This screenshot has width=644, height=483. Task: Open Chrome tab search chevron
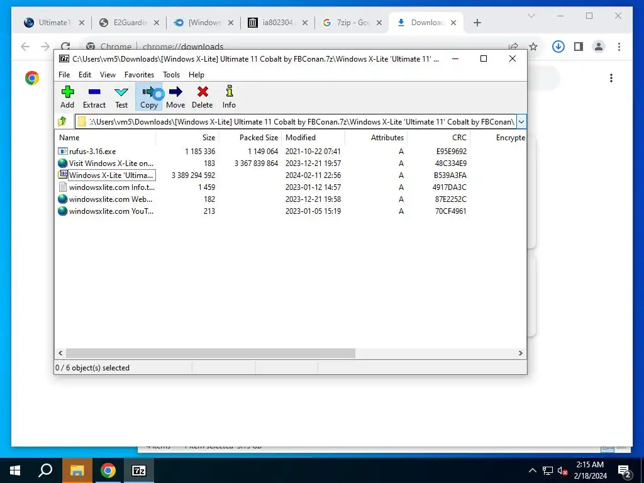(531, 16)
